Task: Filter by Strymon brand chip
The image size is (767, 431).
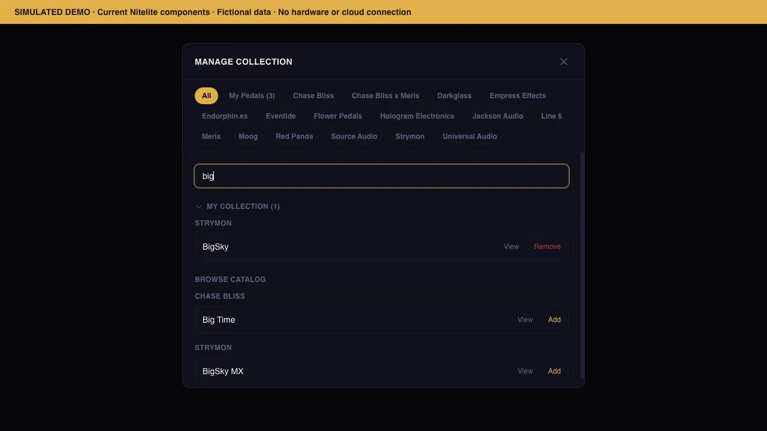Action: (410, 136)
